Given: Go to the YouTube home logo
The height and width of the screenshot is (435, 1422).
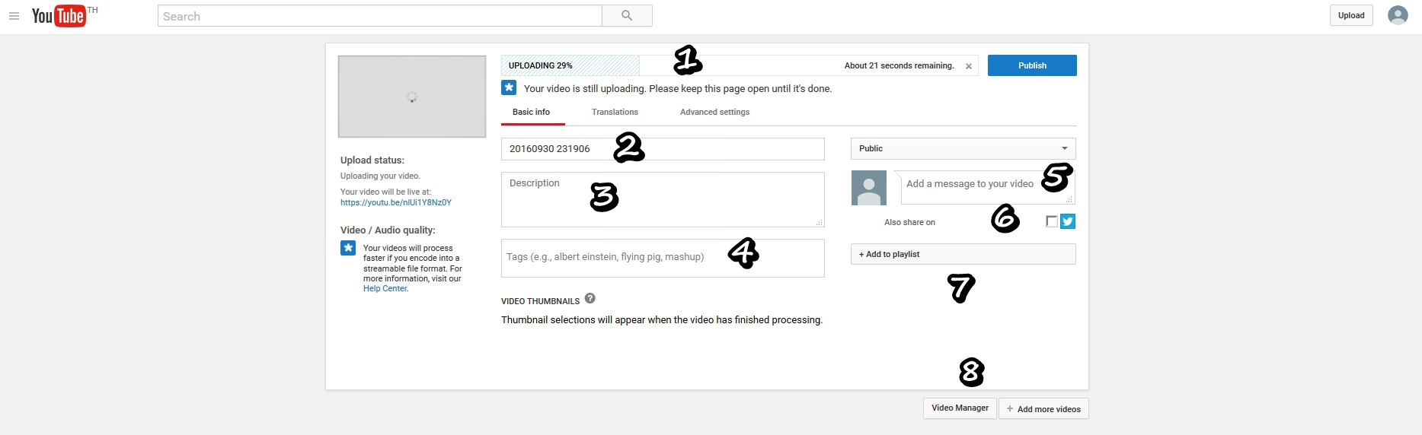Looking at the screenshot, I should [x=59, y=16].
